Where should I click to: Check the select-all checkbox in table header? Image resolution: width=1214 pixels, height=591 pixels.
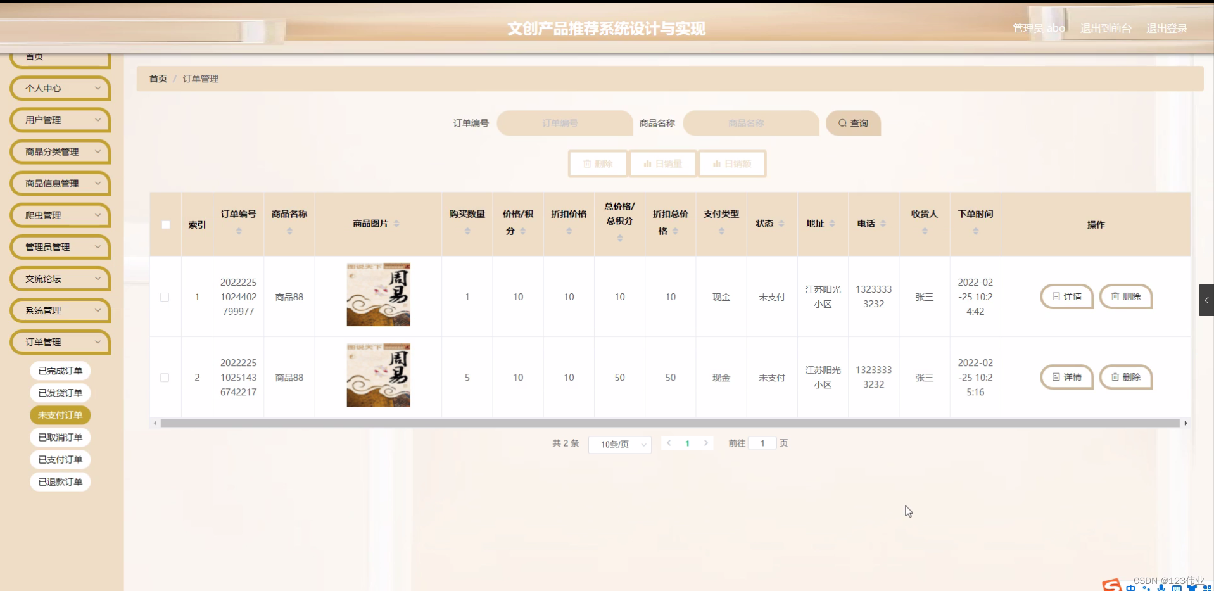165,225
